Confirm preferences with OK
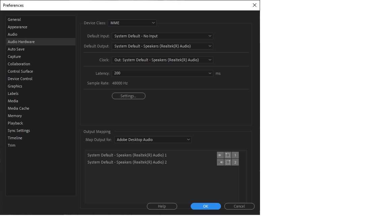 point(205,206)
